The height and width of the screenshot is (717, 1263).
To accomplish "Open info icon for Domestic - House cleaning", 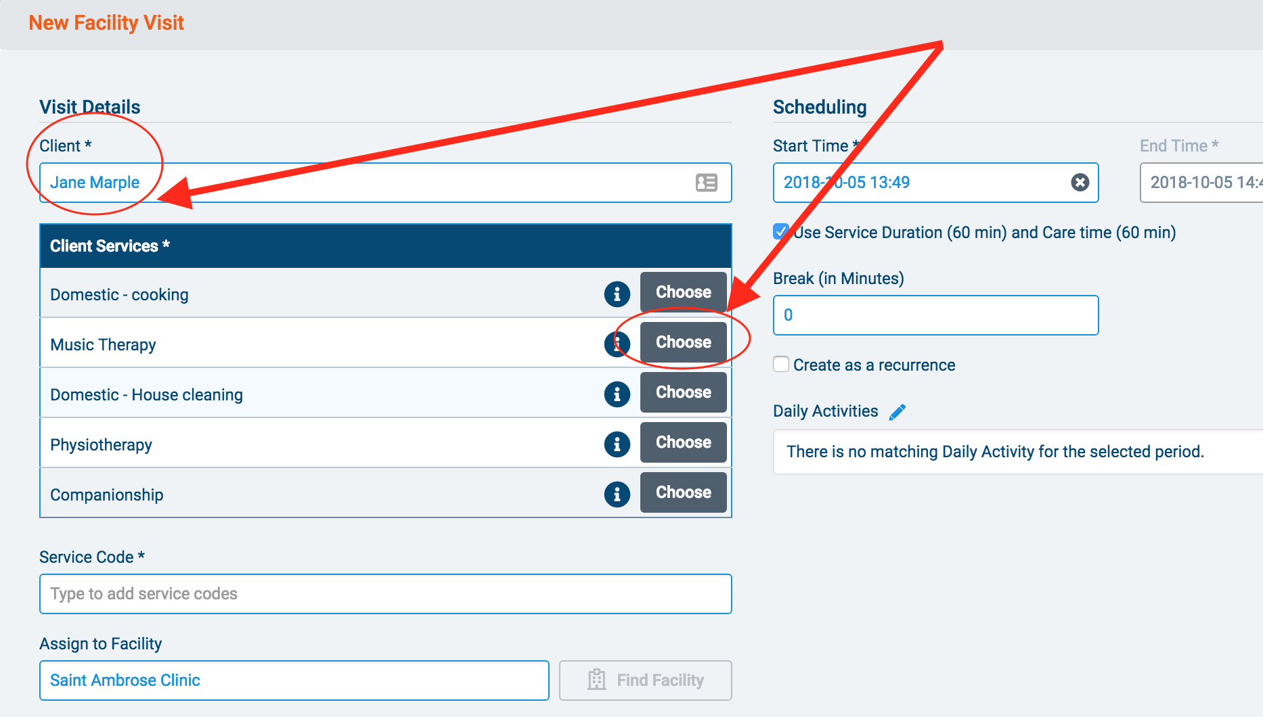I will pyautogui.click(x=617, y=394).
